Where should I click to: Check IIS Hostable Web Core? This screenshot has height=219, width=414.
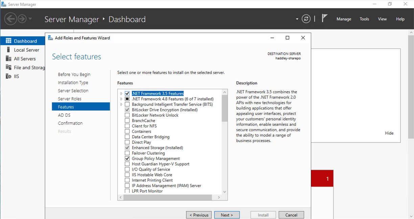click(x=127, y=175)
